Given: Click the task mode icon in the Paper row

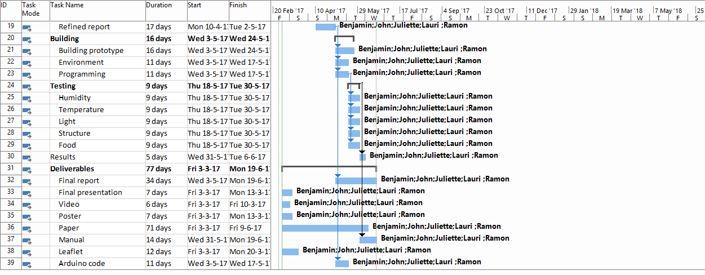Looking at the screenshot, I should pyautogui.click(x=27, y=228).
